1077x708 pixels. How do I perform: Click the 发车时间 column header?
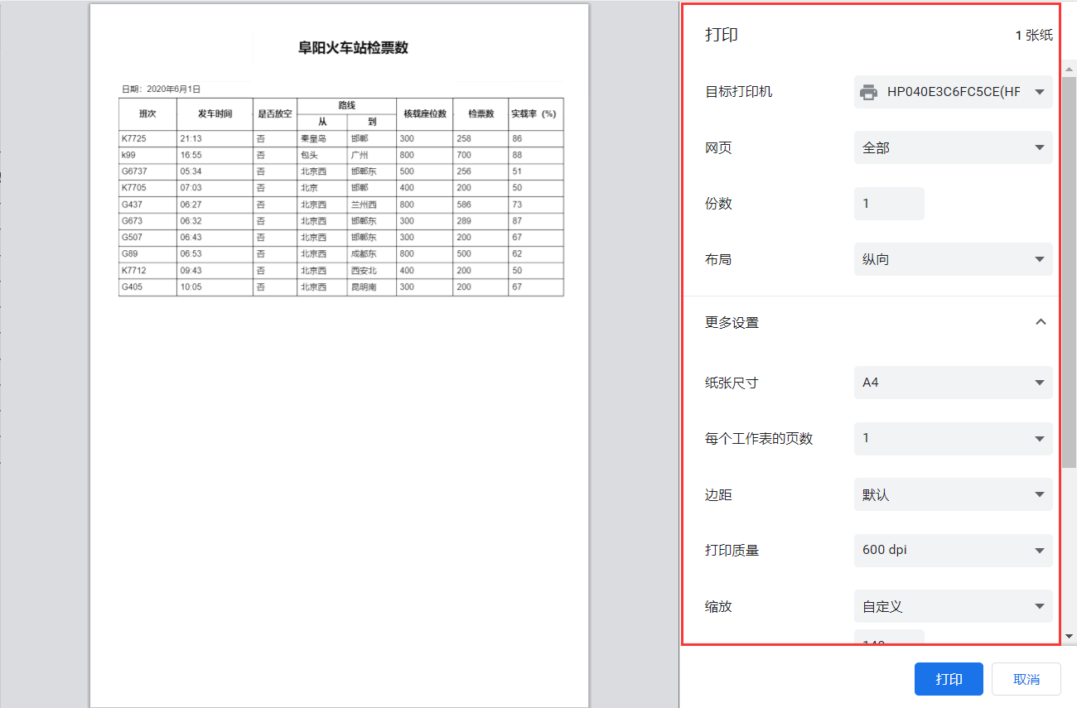click(x=215, y=113)
